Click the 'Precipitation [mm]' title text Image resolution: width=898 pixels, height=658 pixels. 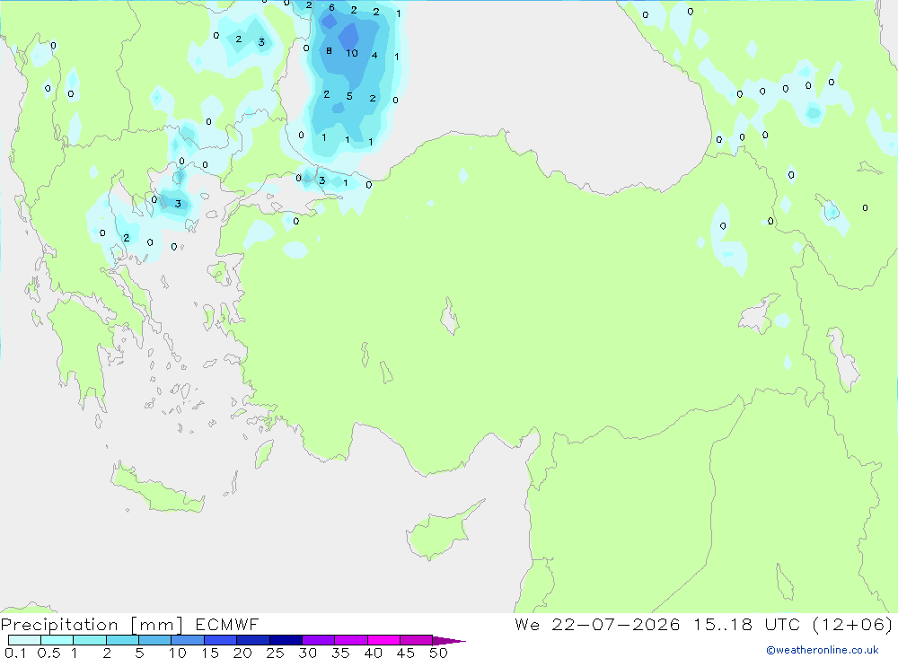92,625
